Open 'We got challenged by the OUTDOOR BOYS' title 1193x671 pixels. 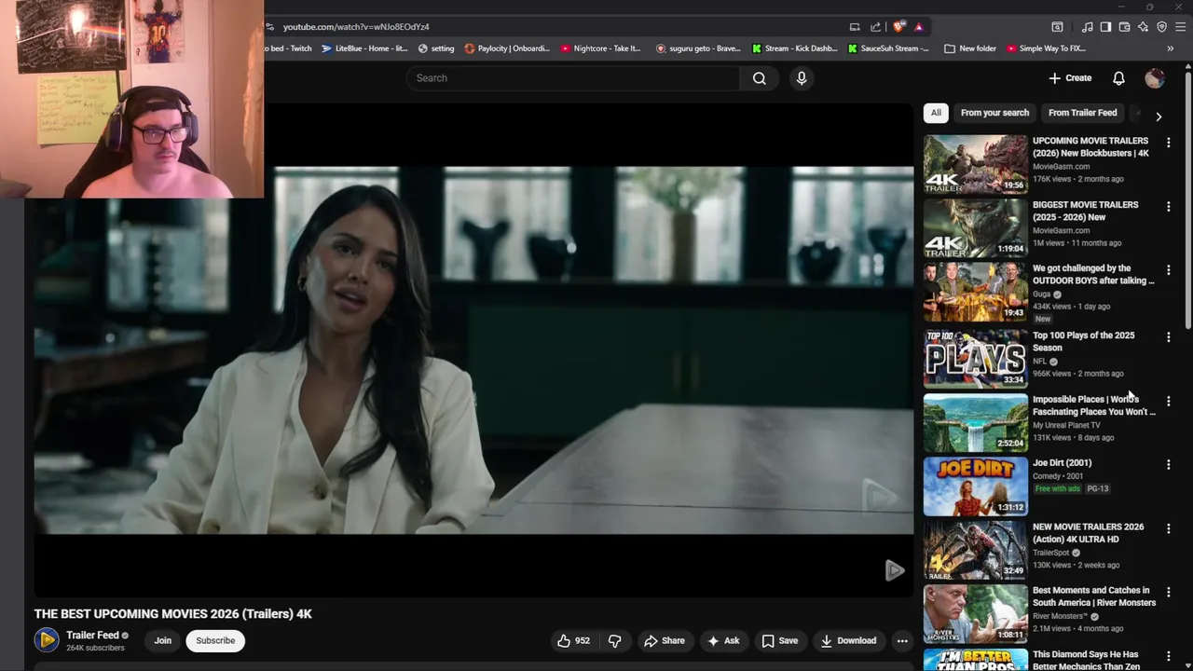1093,274
